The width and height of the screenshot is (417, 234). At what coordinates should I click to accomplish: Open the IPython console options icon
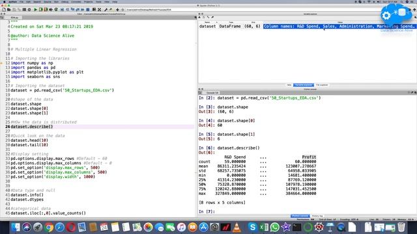tap(415, 92)
